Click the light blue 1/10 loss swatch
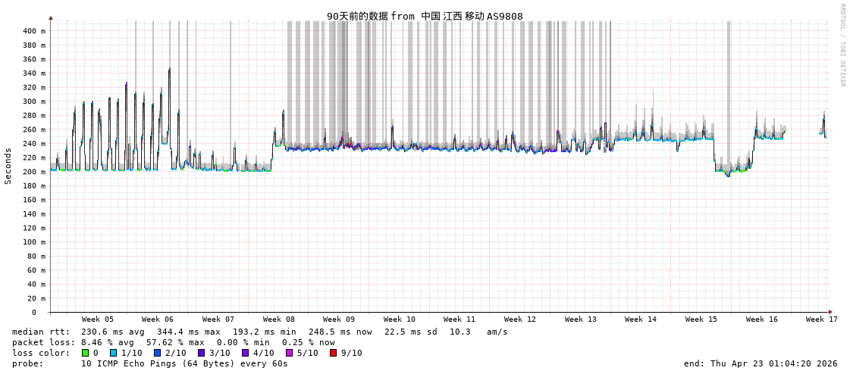This screenshot has width=850, height=374. [x=114, y=353]
